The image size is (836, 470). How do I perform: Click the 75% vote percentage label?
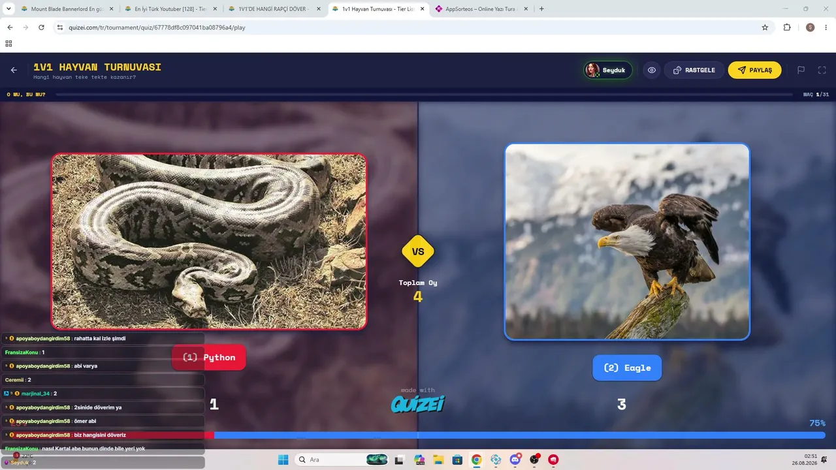tap(817, 423)
